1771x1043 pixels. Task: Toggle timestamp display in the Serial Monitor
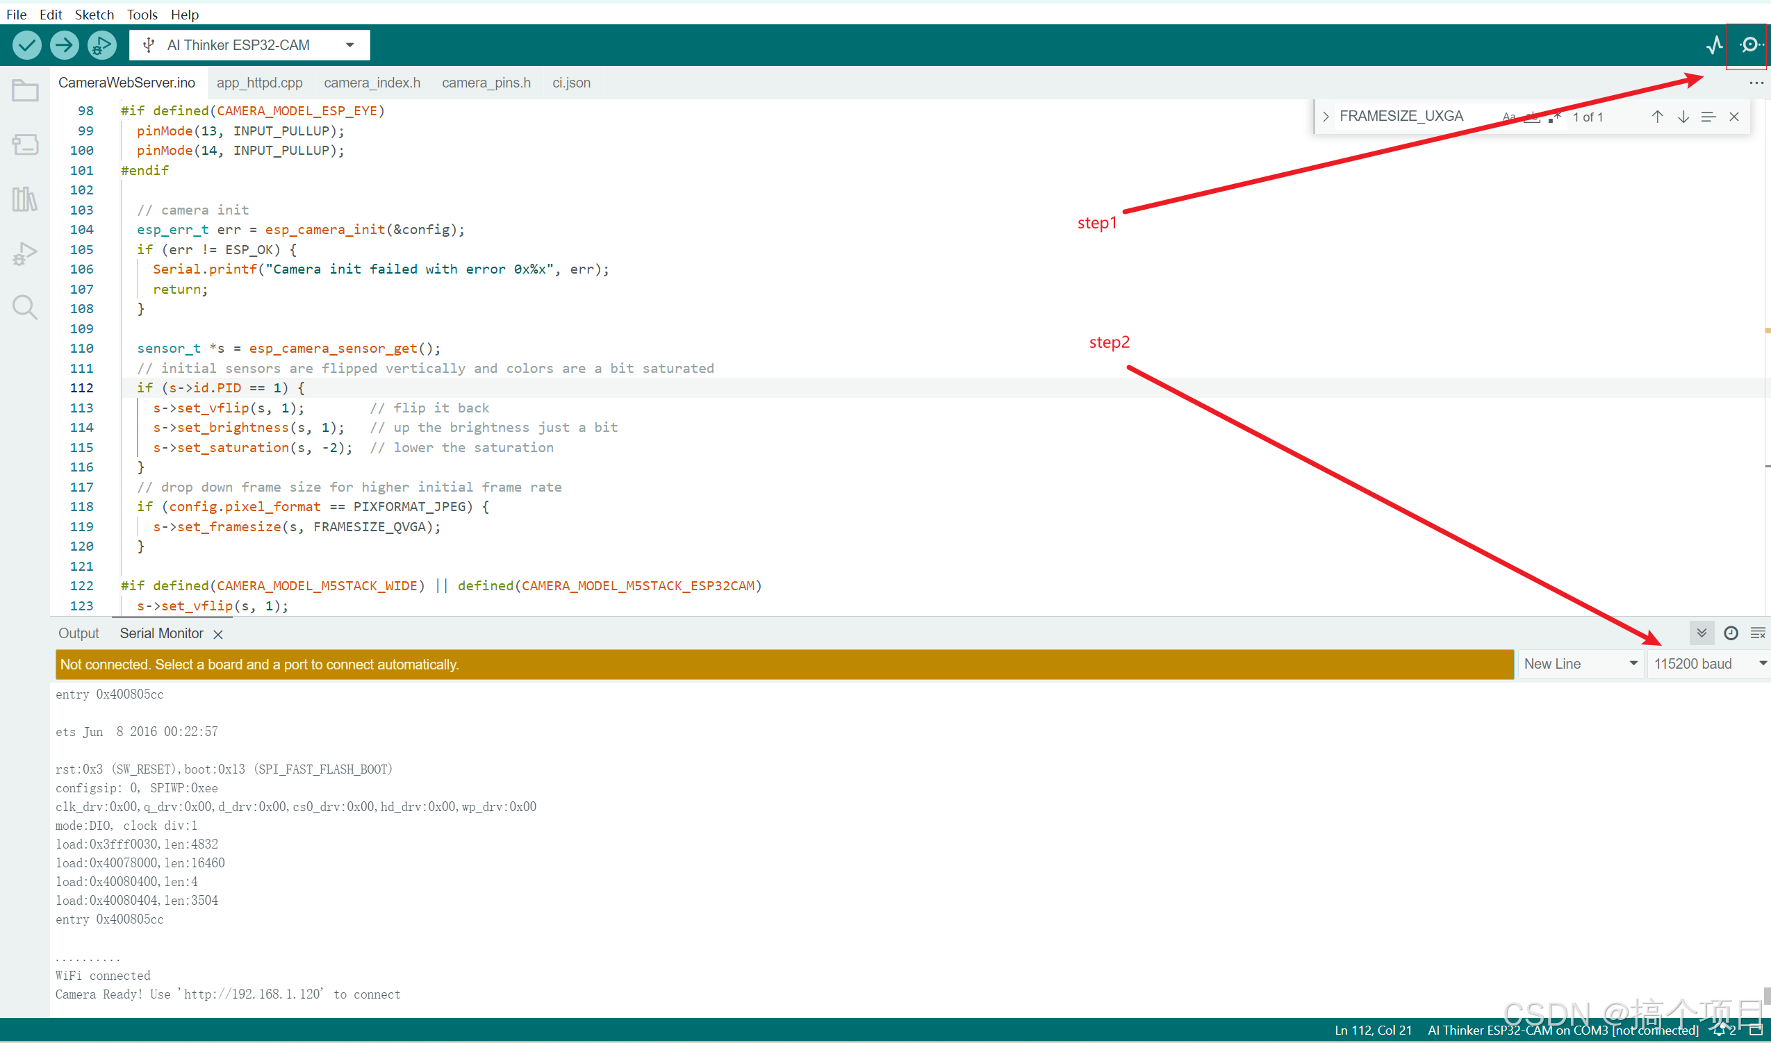pos(1730,633)
